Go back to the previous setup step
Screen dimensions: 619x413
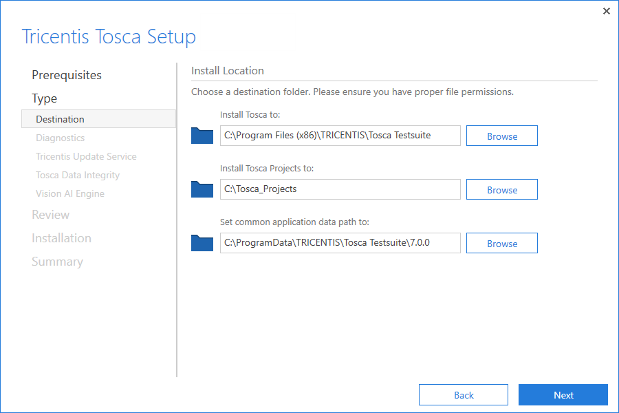(x=463, y=395)
